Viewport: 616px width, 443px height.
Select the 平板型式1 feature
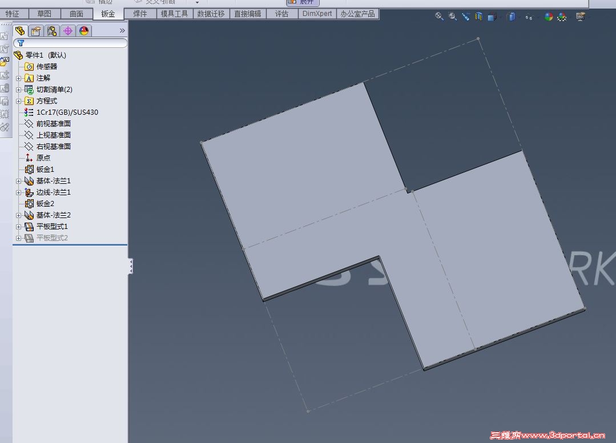pyautogui.click(x=52, y=227)
